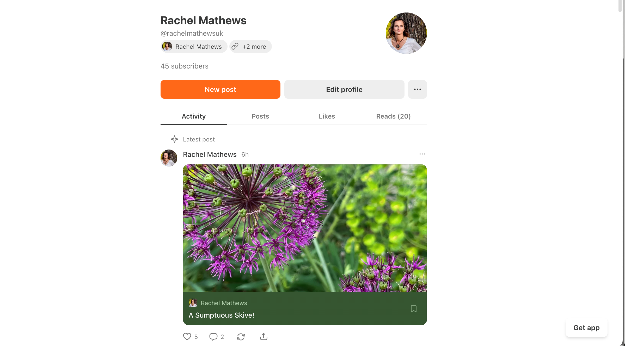Open the Reads (20) tab
The width and height of the screenshot is (625, 346).
[393, 116]
